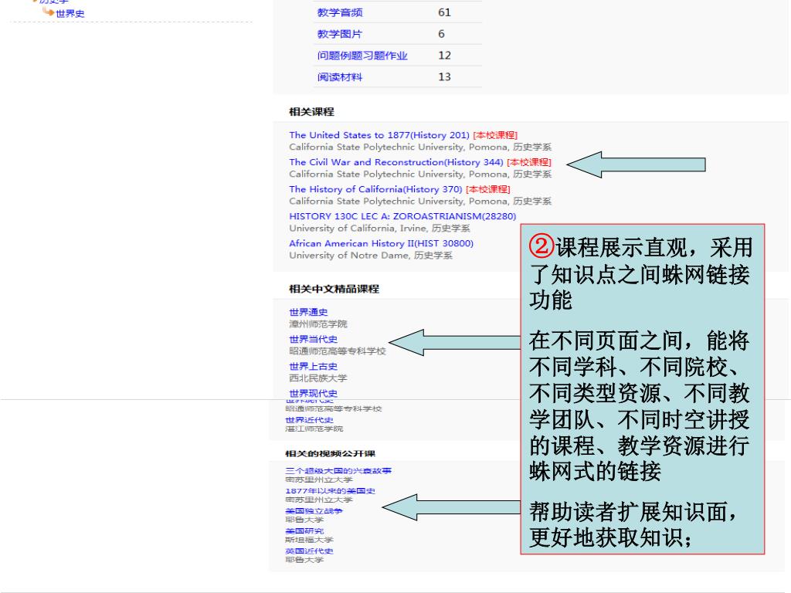Open 1877年以来的美国史 video course
The image size is (791, 593).
tap(330, 490)
